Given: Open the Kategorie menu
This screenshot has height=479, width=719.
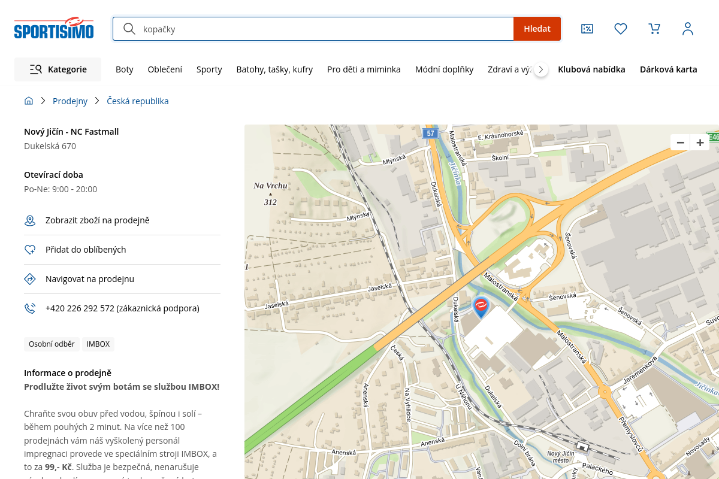Looking at the screenshot, I should [x=58, y=69].
